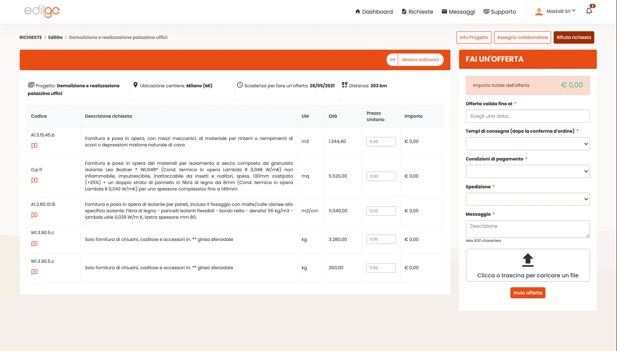
Task: Open Spedizione dropdown
Action: pos(528,199)
